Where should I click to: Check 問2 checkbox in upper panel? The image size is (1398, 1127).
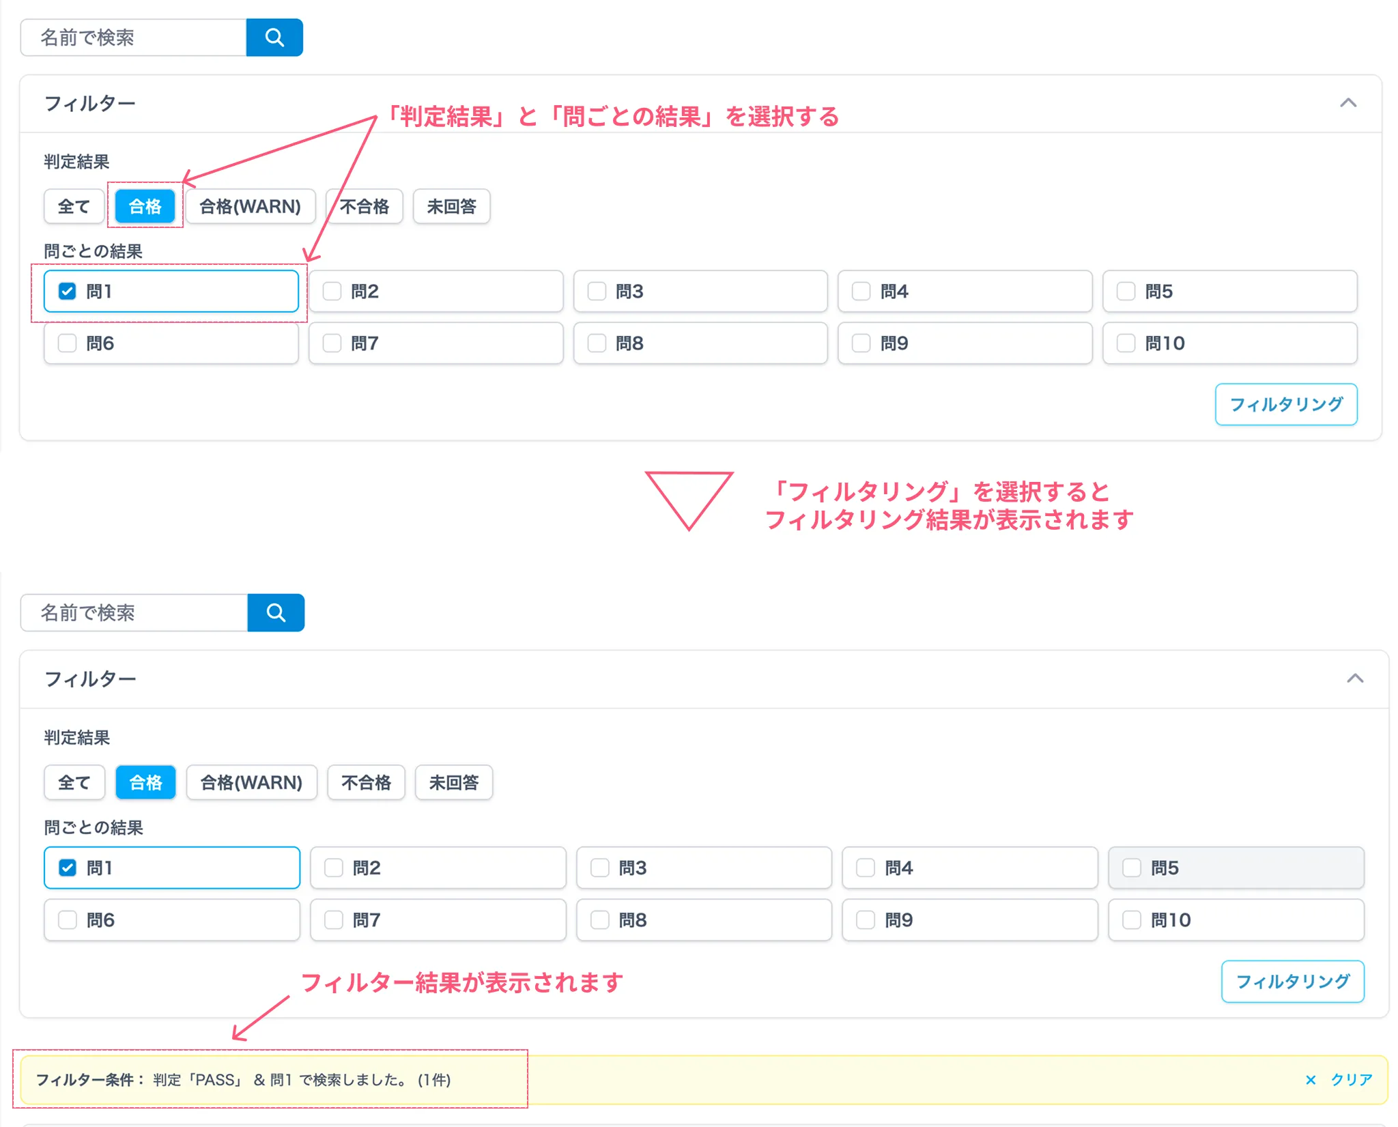coord(332,291)
